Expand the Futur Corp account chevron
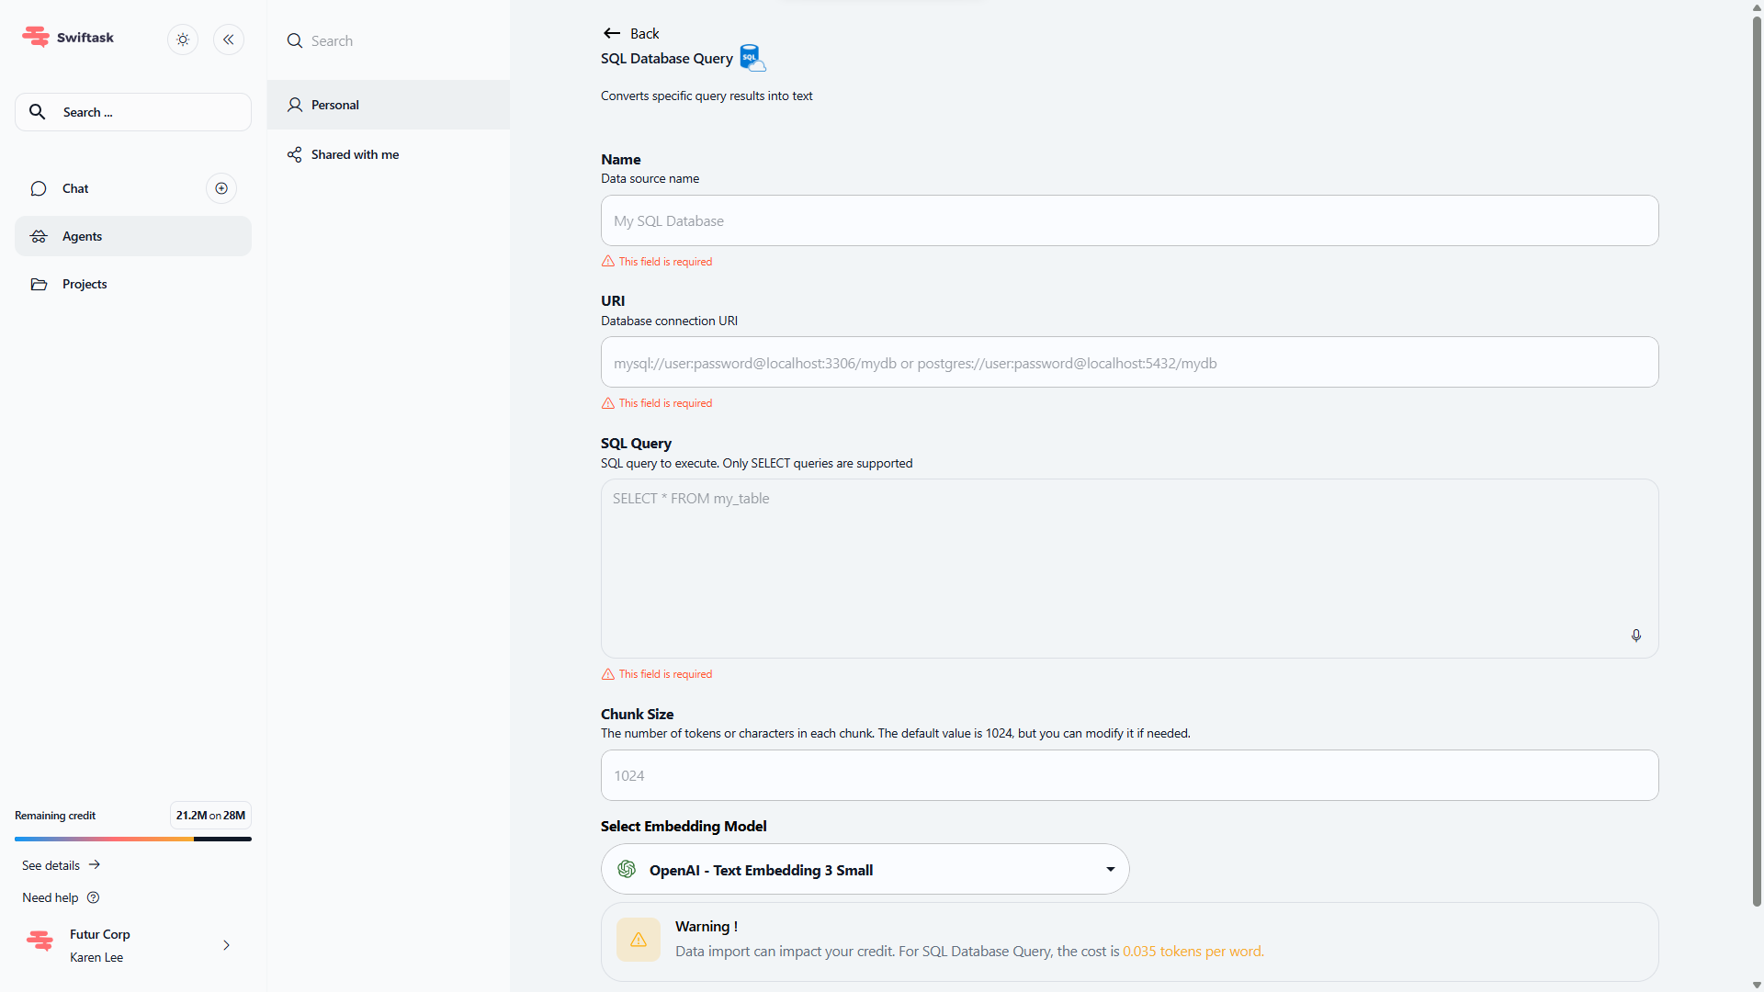This screenshot has height=992, width=1764. 226,945
